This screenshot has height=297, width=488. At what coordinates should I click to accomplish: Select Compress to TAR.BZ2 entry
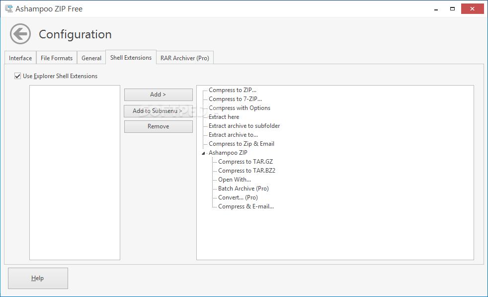click(x=247, y=171)
